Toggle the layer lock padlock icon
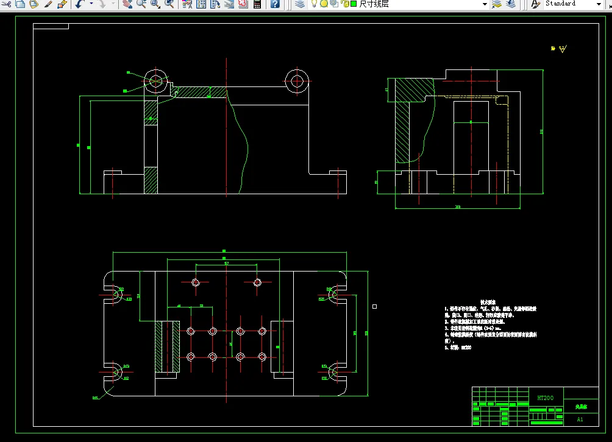 tap(344, 4)
